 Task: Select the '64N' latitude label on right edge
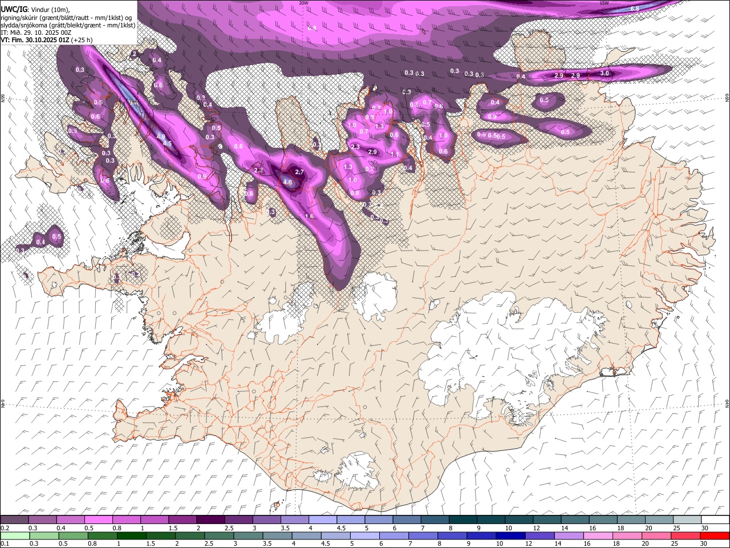click(x=727, y=403)
